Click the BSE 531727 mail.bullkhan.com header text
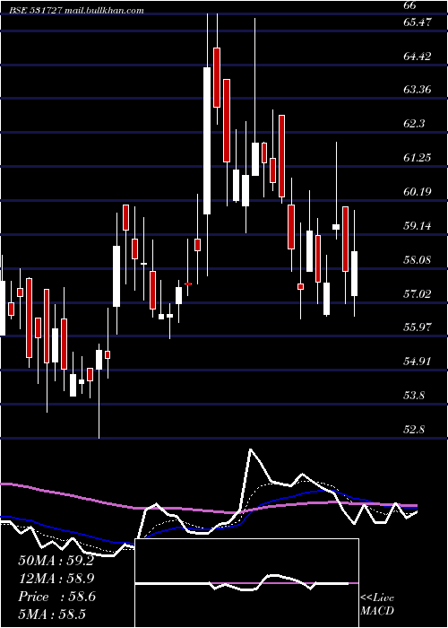Screen dimensions: 448x628 click(x=78, y=11)
